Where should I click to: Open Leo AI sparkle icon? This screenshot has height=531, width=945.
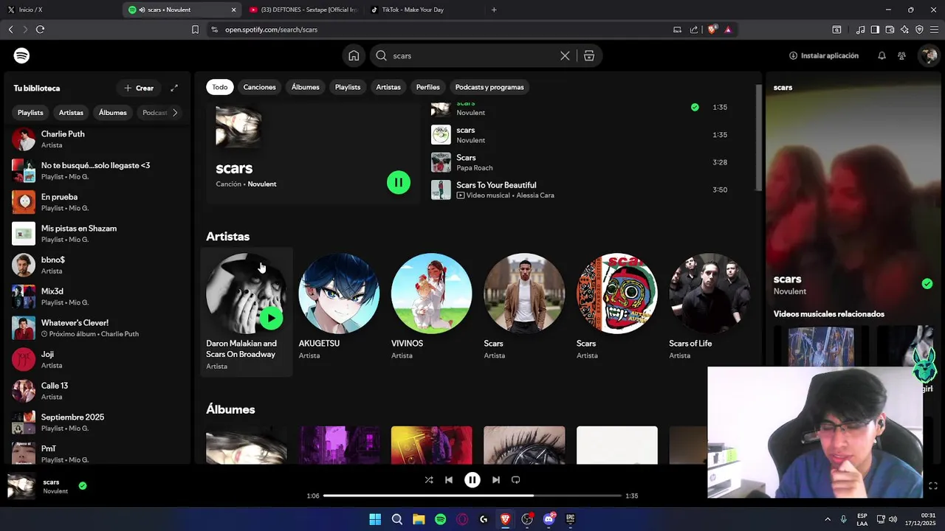pyautogui.click(x=904, y=29)
